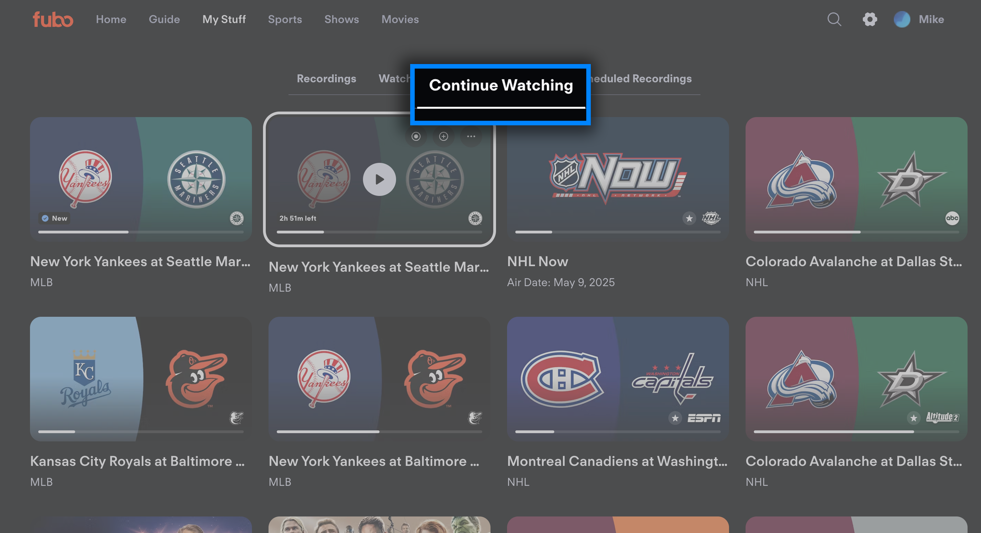Click Mariners channel badge on the New card
981x533 pixels.
point(236,218)
